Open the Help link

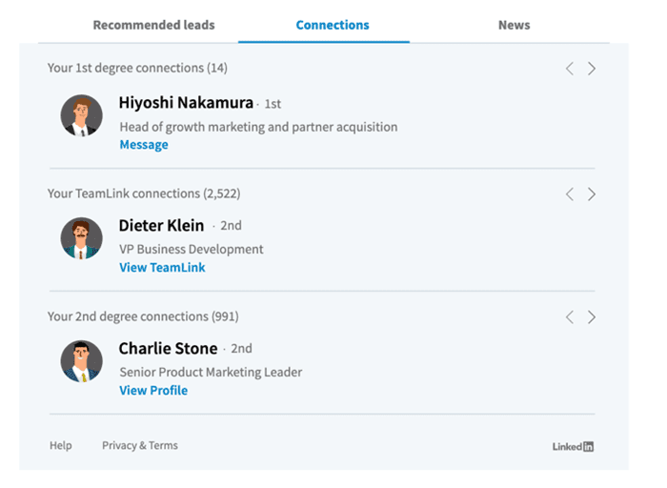coord(60,445)
